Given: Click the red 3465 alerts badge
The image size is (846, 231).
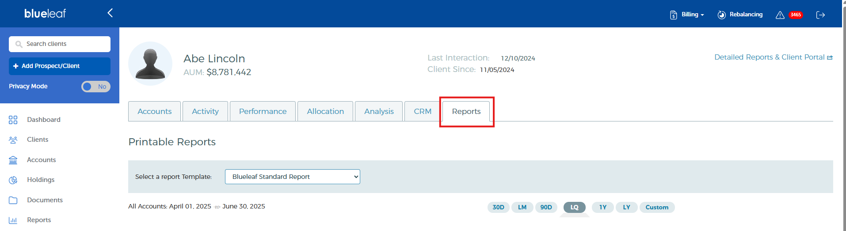Looking at the screenshot, I should (x=796, y=15).
